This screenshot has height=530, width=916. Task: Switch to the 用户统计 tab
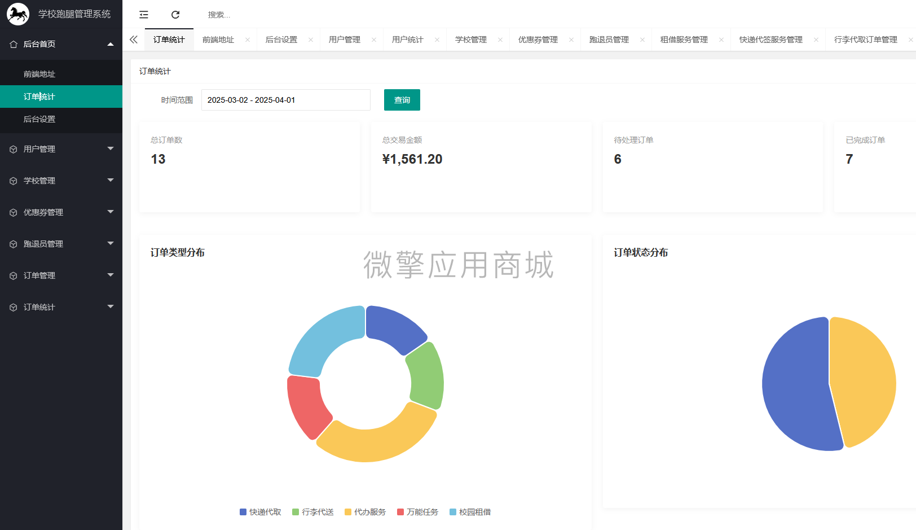click(x=408, y=40)
